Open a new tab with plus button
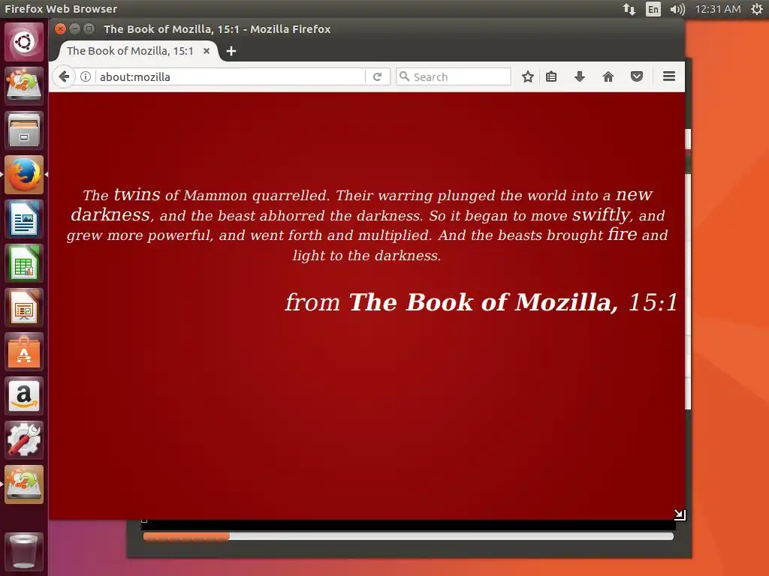The image size is (769, 576). [231, 51]
